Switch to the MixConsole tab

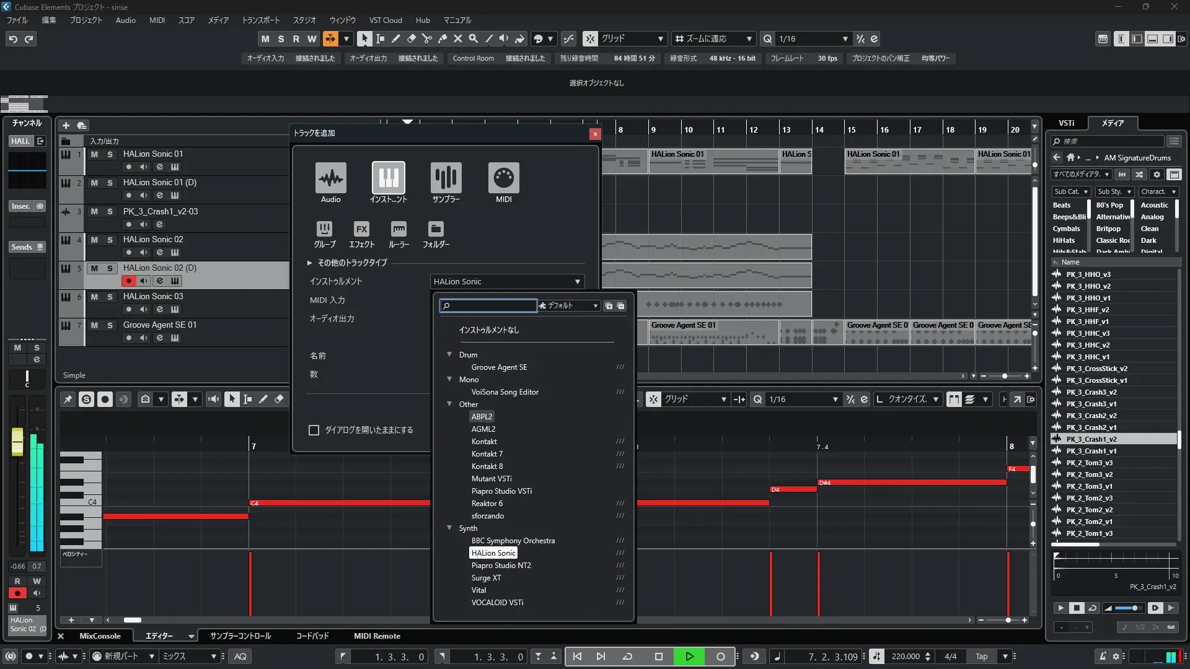(100, 636)
